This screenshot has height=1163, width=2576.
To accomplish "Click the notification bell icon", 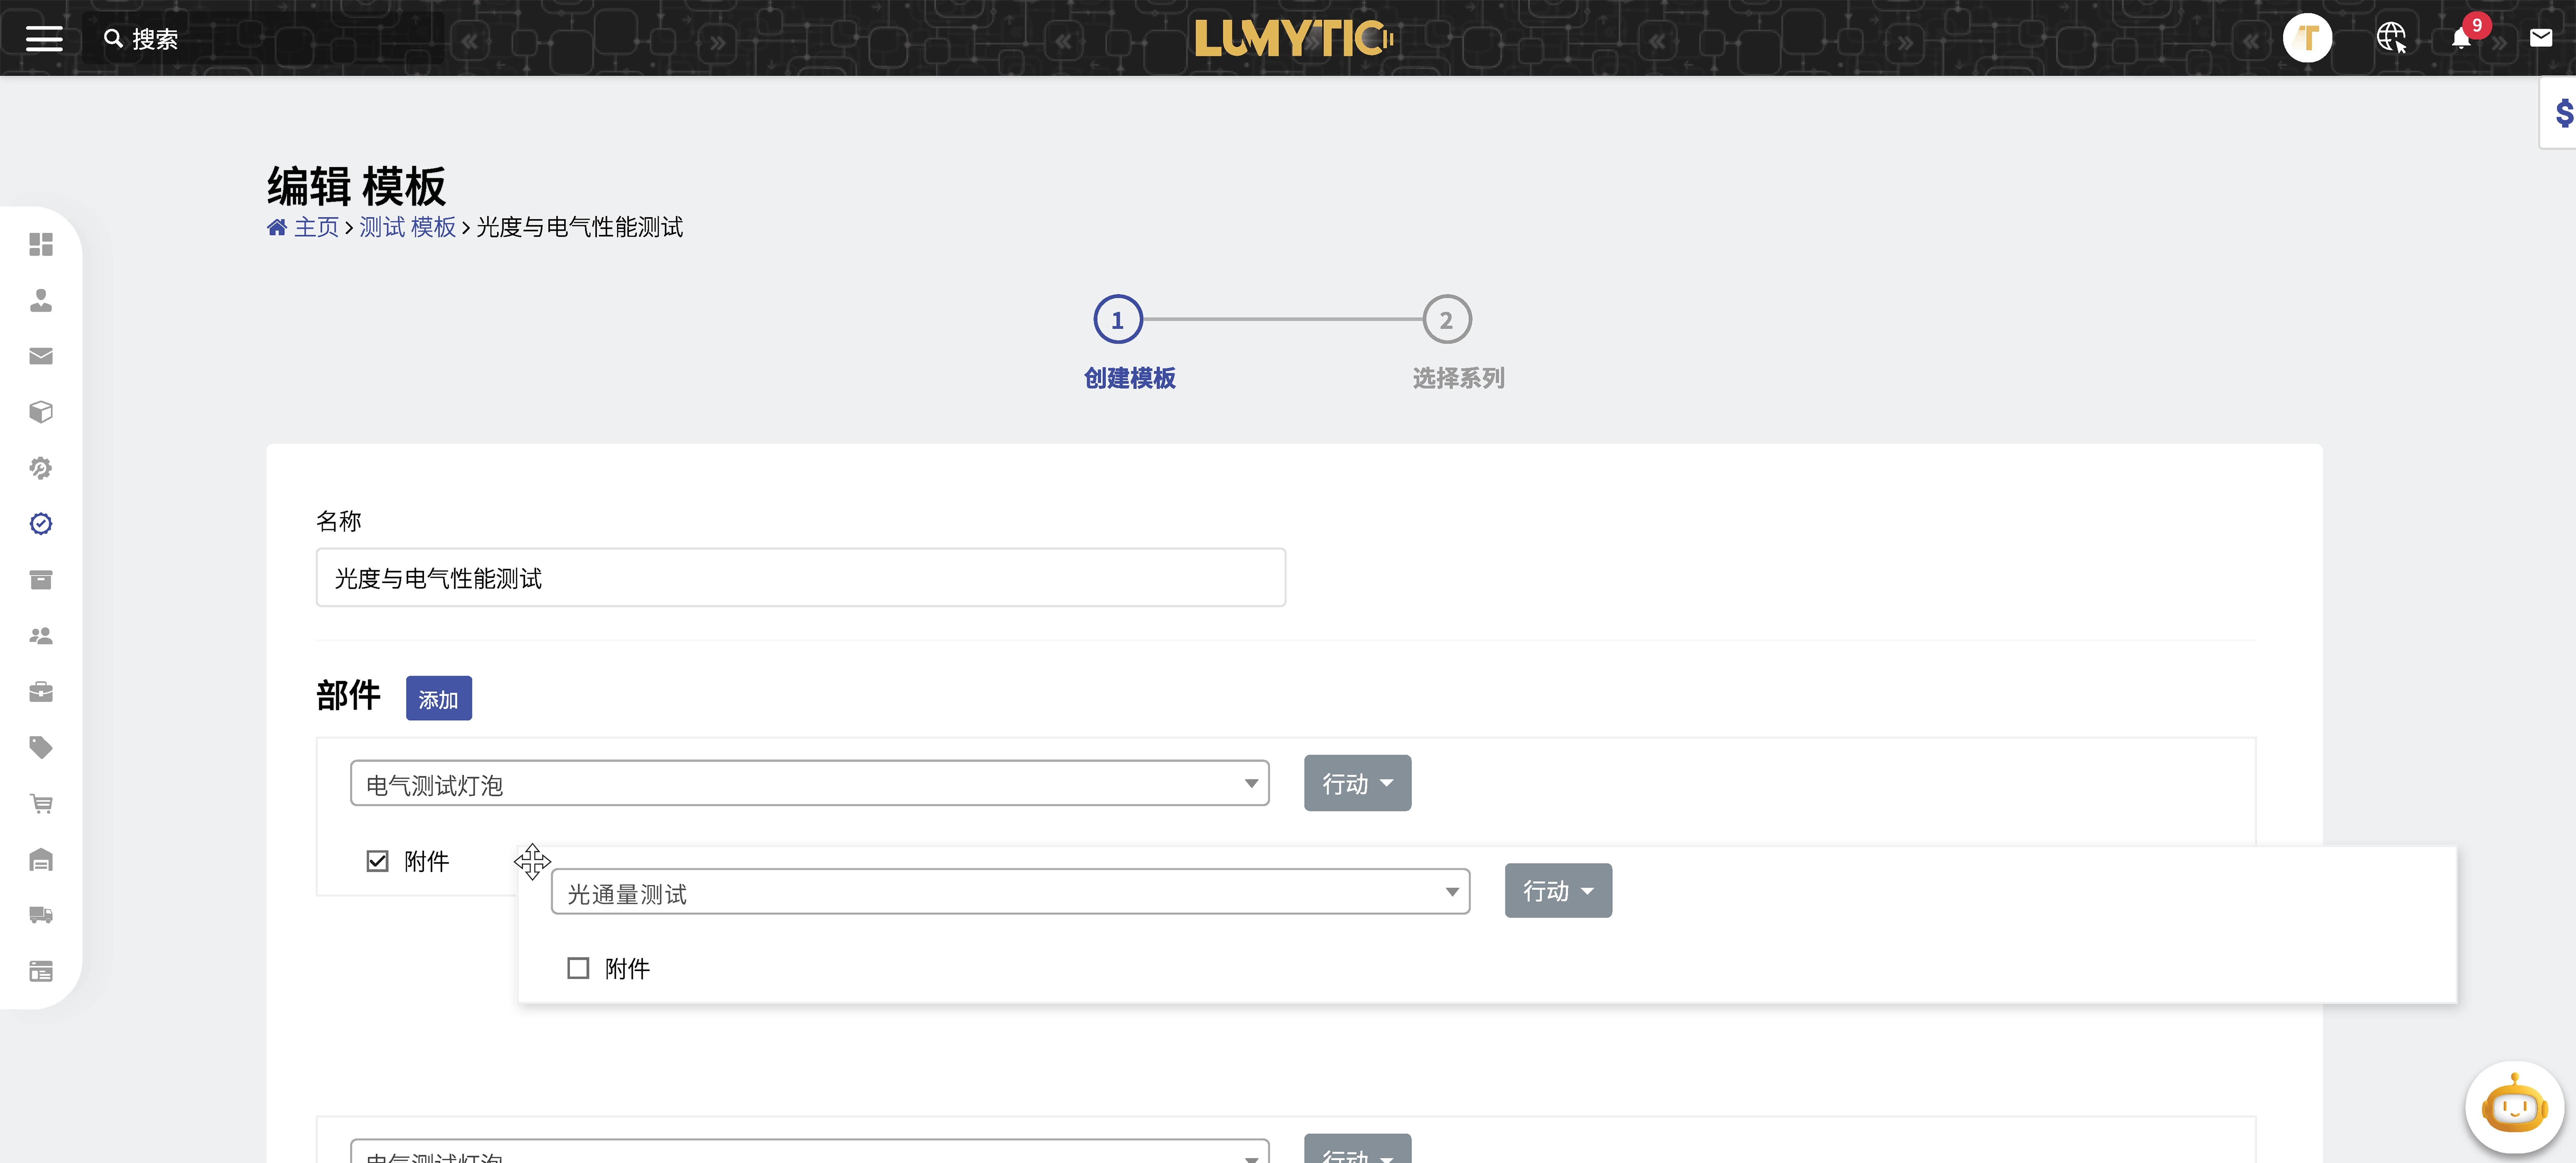I will pyautogui.click(x=2461, y=39).
